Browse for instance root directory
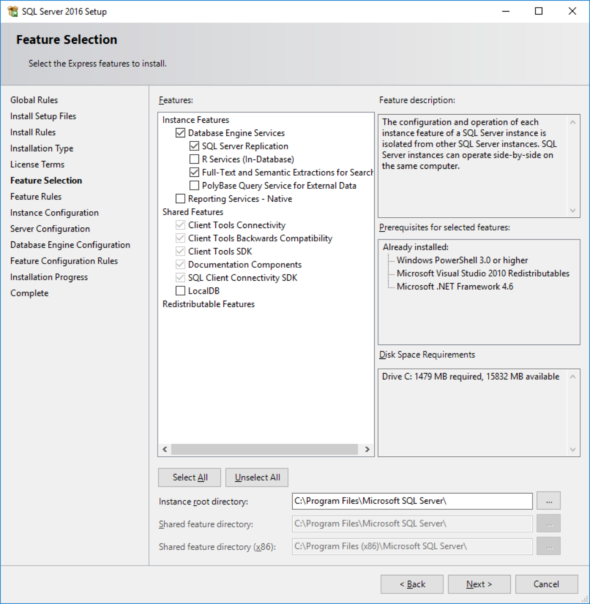590x604 pixels. click(549, 501)
